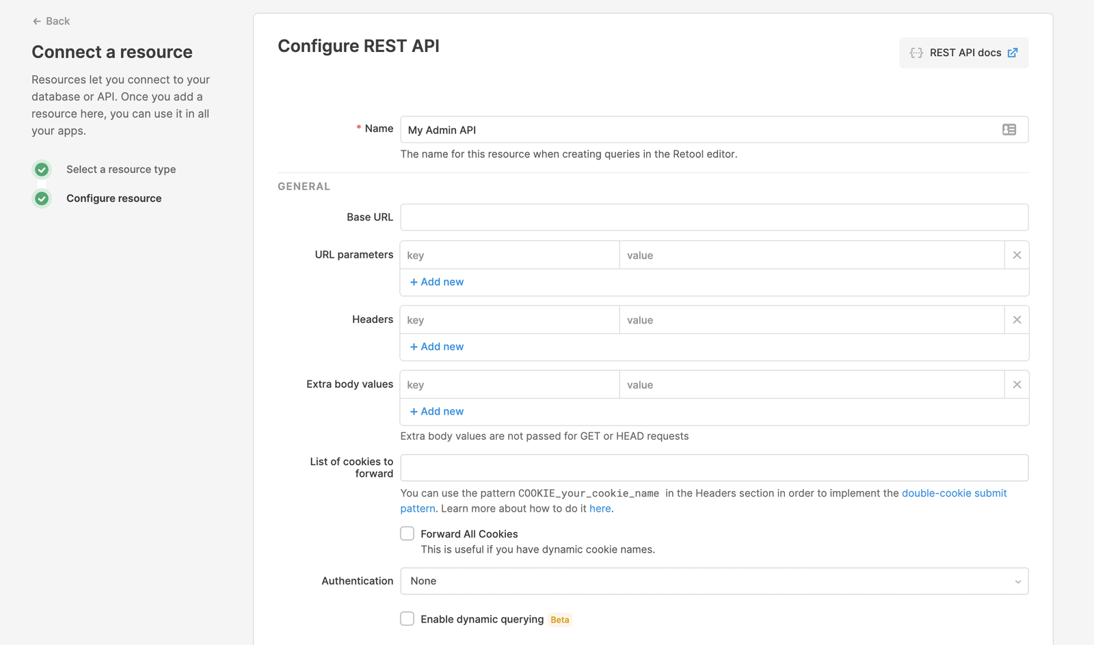
Task: Click the GENERAL section heading
Action: [x=304, y=186]
